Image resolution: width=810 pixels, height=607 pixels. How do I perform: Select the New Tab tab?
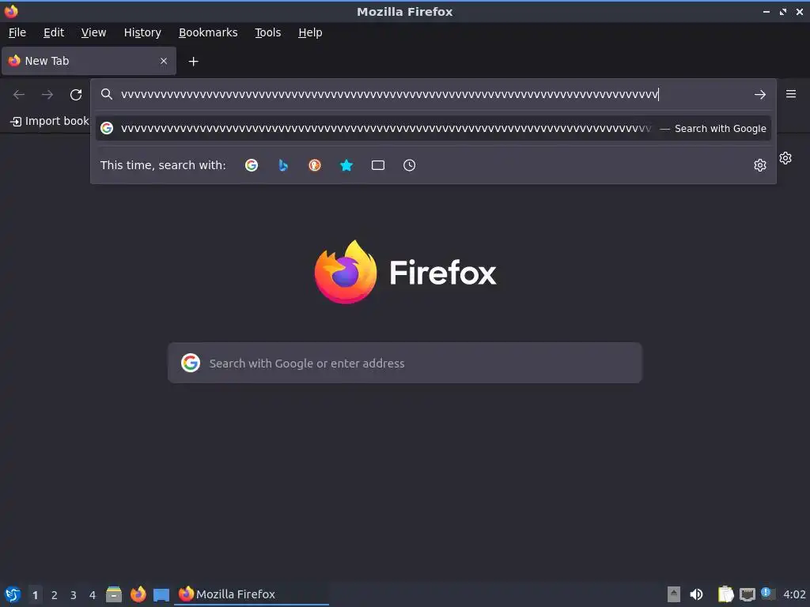89,61
